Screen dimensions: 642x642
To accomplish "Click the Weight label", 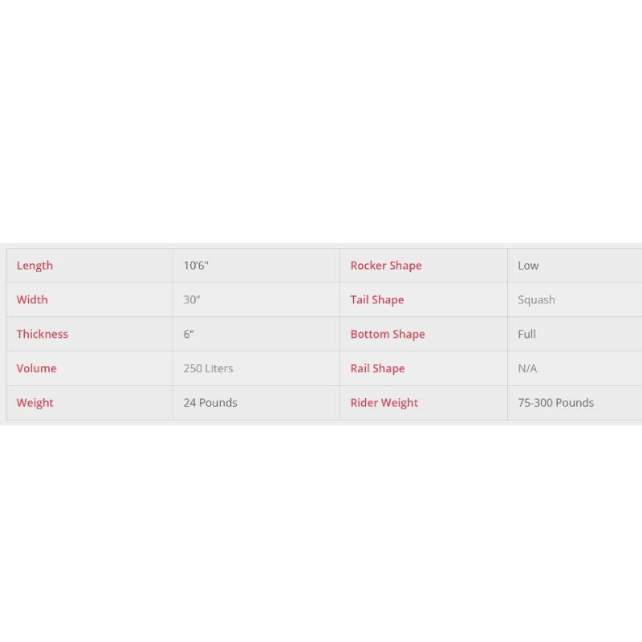I will tap(35, 403).
